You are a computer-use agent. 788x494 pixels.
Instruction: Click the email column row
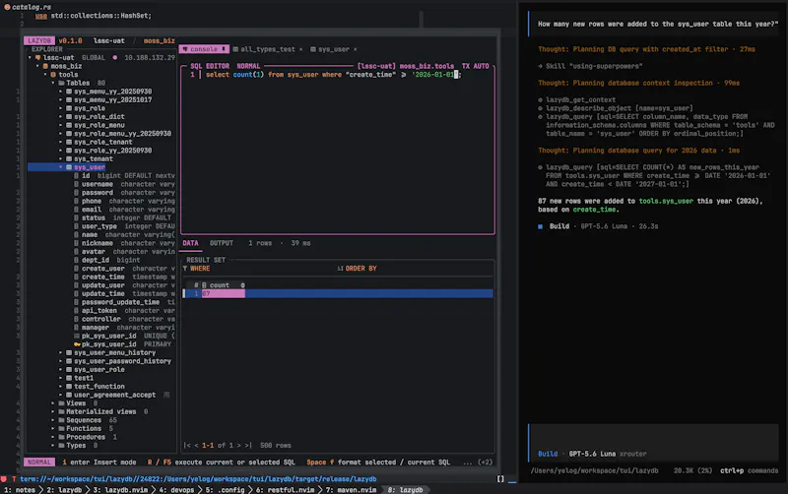point(125,210)
